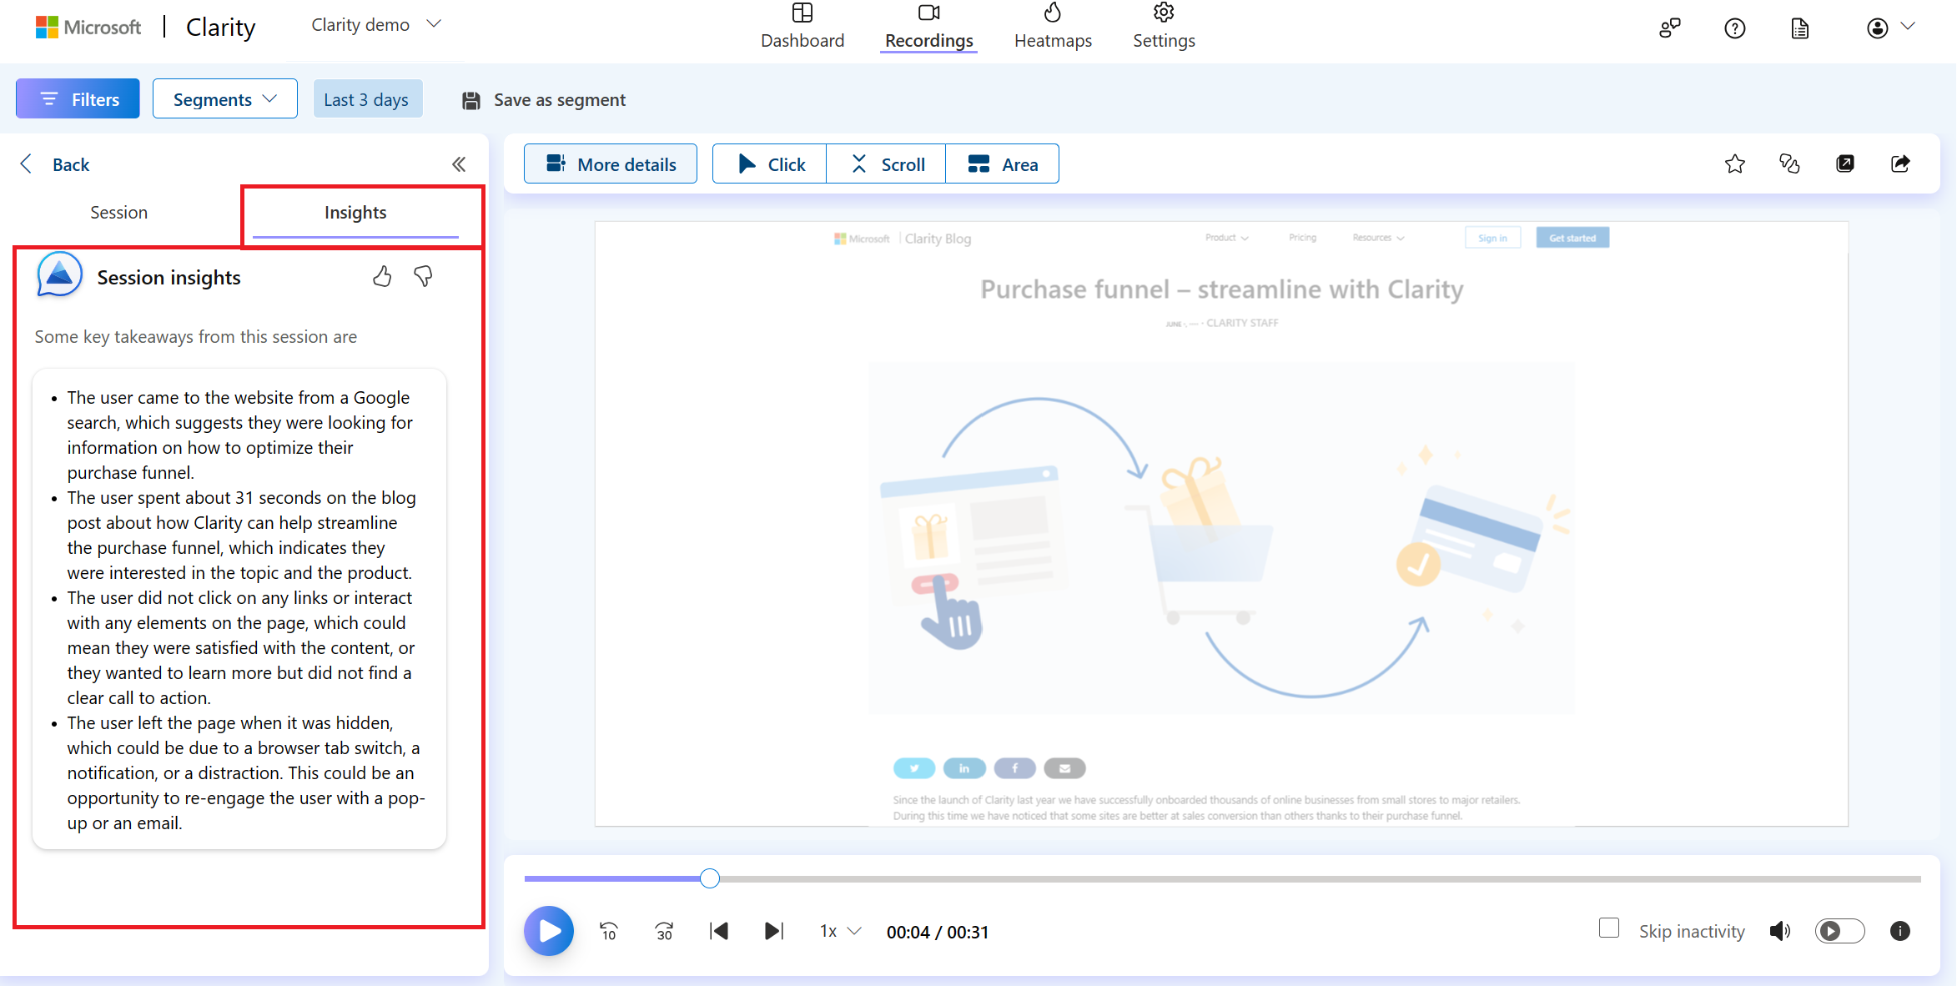
Task: Send feedback using the feedback icon
Action: pos(1671,28)
